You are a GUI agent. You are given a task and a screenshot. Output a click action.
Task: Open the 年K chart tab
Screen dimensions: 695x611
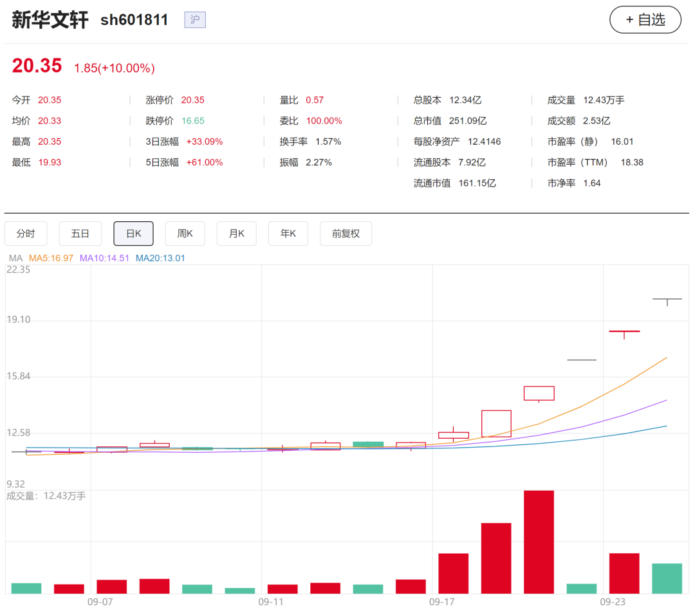[288, 233]
